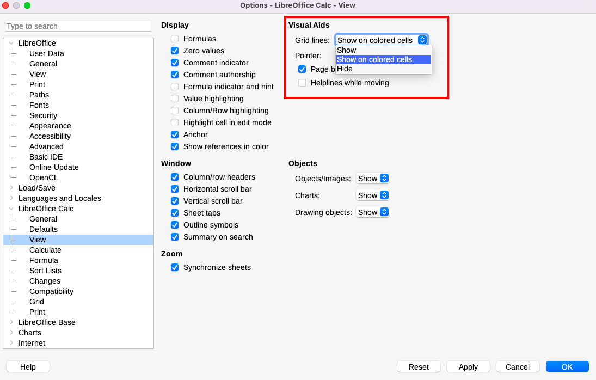
Task: Uncheck Zero values checkbox
Action: point(175,51)
